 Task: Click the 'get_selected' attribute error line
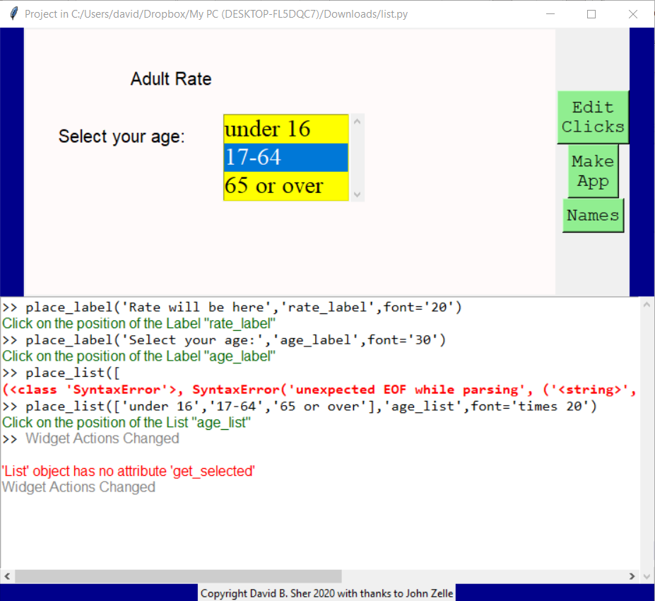pyautogui.click(x=128, y=471)
